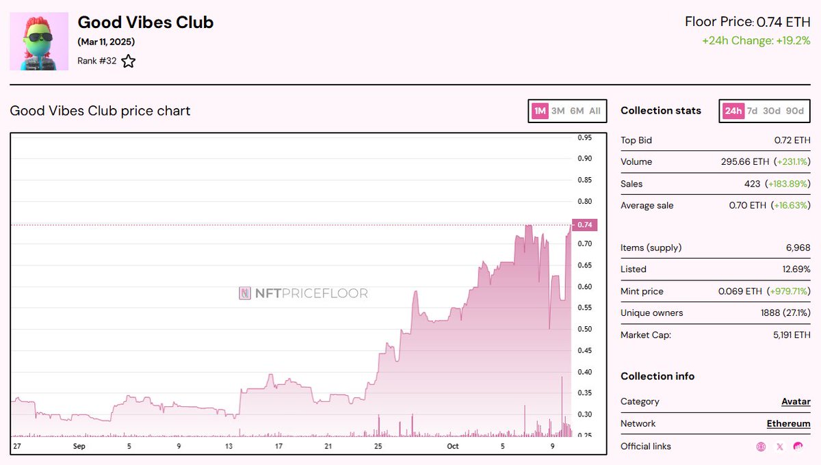This screenshot has height=465, width=821.
Task: Switch collection stats to 7d
Action: (x=752, y=111)
